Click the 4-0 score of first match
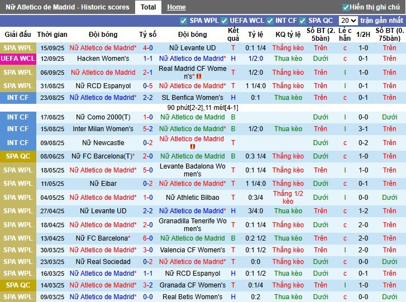Viewport: 406px width, 302px height. 147,48
